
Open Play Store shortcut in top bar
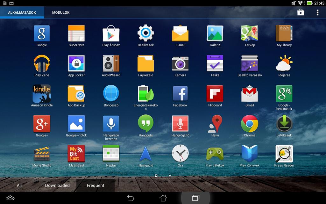pos(301,12)
